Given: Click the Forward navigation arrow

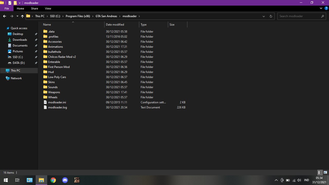Looking at the screenshot, I should (12, 16).
